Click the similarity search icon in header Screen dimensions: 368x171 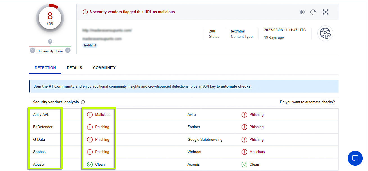pyautogui.click(x=302, y=12)
